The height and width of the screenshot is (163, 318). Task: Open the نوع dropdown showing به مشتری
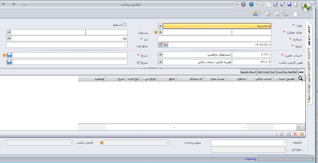coord(161,26)
